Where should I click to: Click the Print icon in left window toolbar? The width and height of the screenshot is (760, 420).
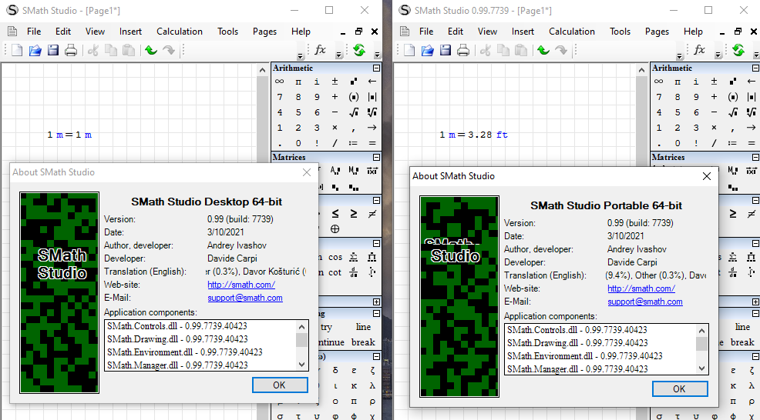click(x=71, y=51)
